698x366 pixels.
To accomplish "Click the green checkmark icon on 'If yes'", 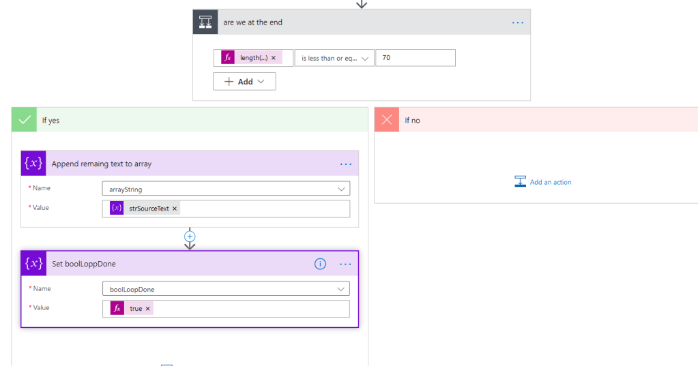I will tap(24, 120).
